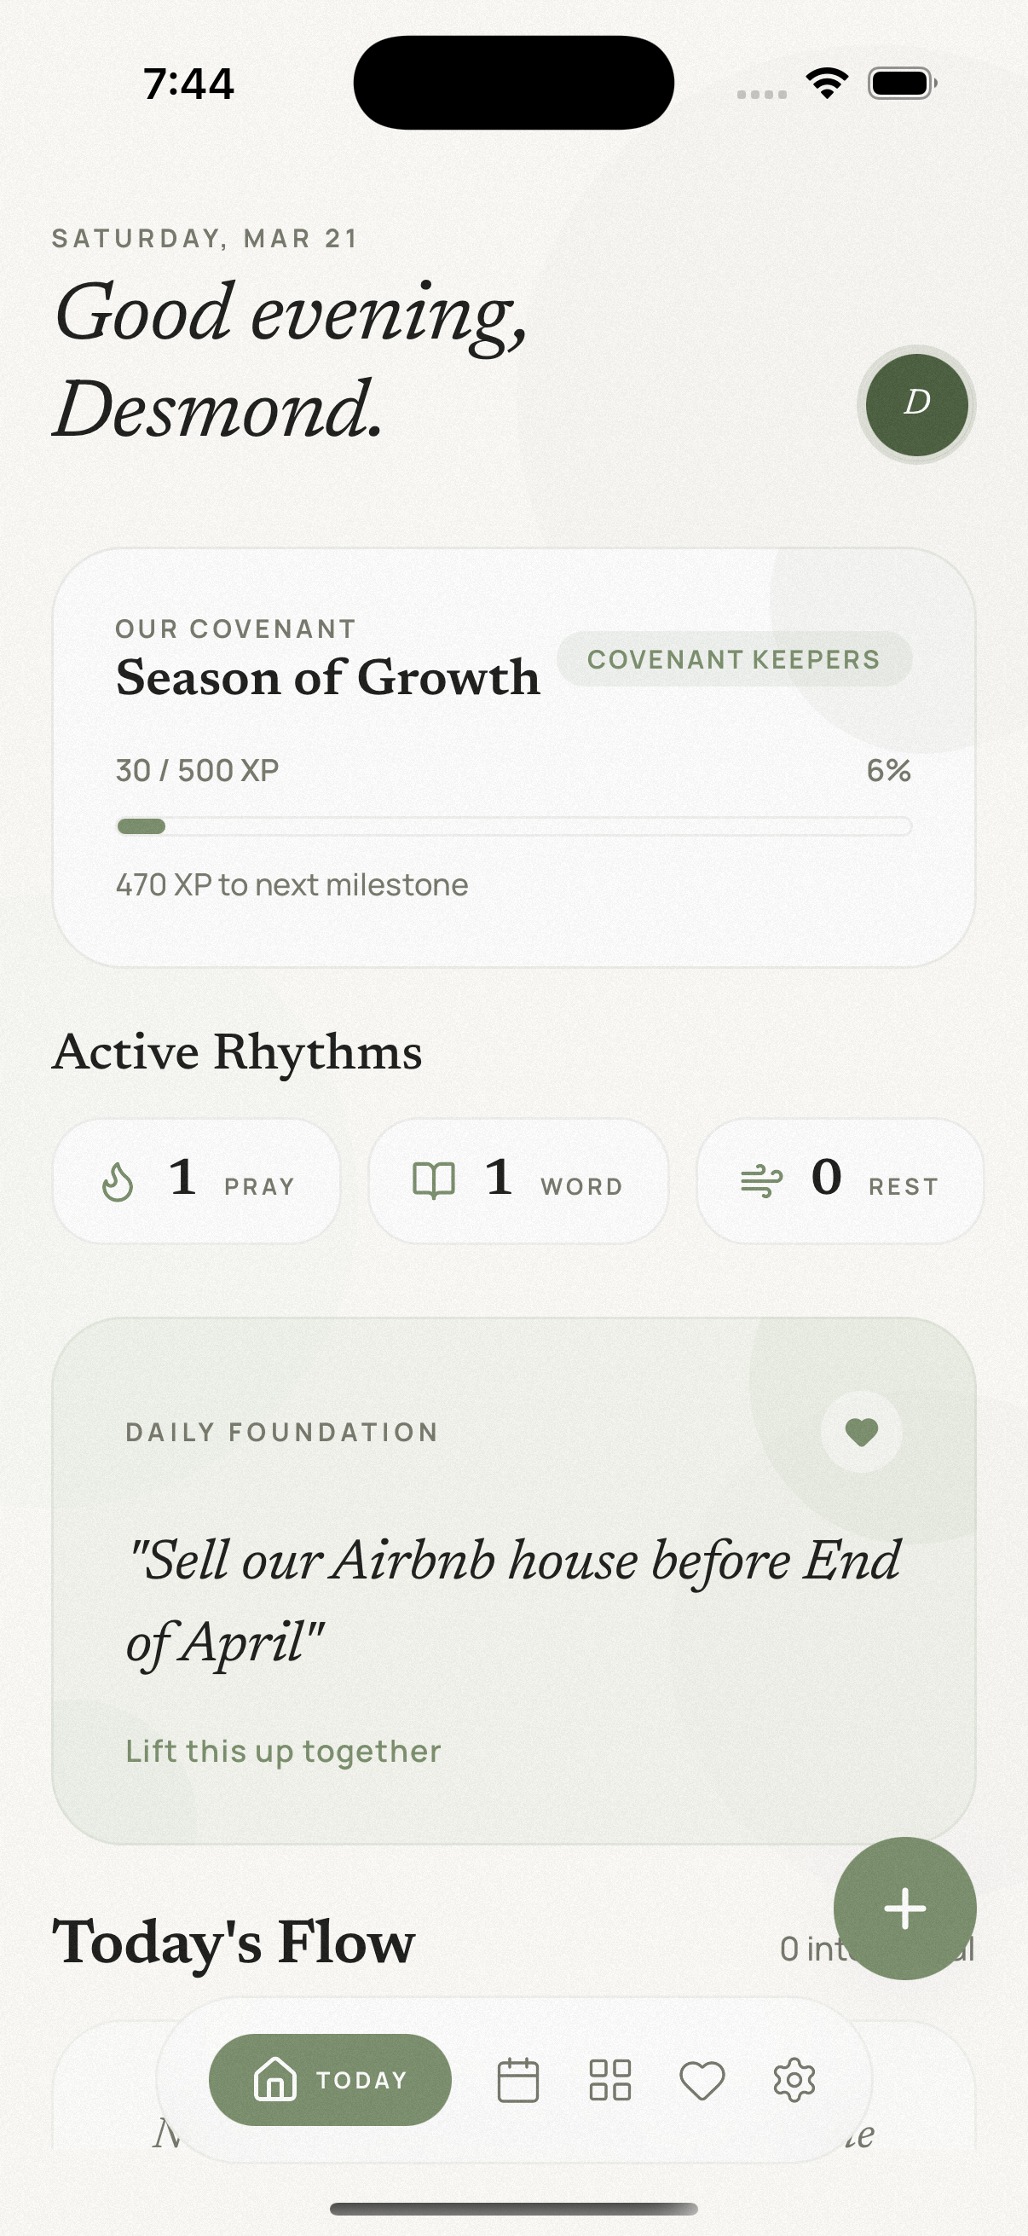Open the calendar tab icon
This screenshot has width=1028, height=2236.
coord(518,2080)
